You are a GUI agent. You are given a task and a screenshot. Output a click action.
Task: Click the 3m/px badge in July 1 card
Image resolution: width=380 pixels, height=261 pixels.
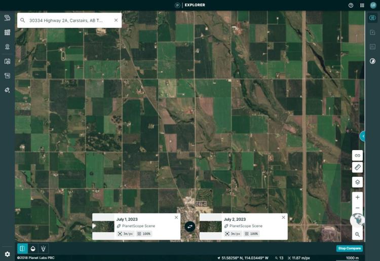(126, 234)
